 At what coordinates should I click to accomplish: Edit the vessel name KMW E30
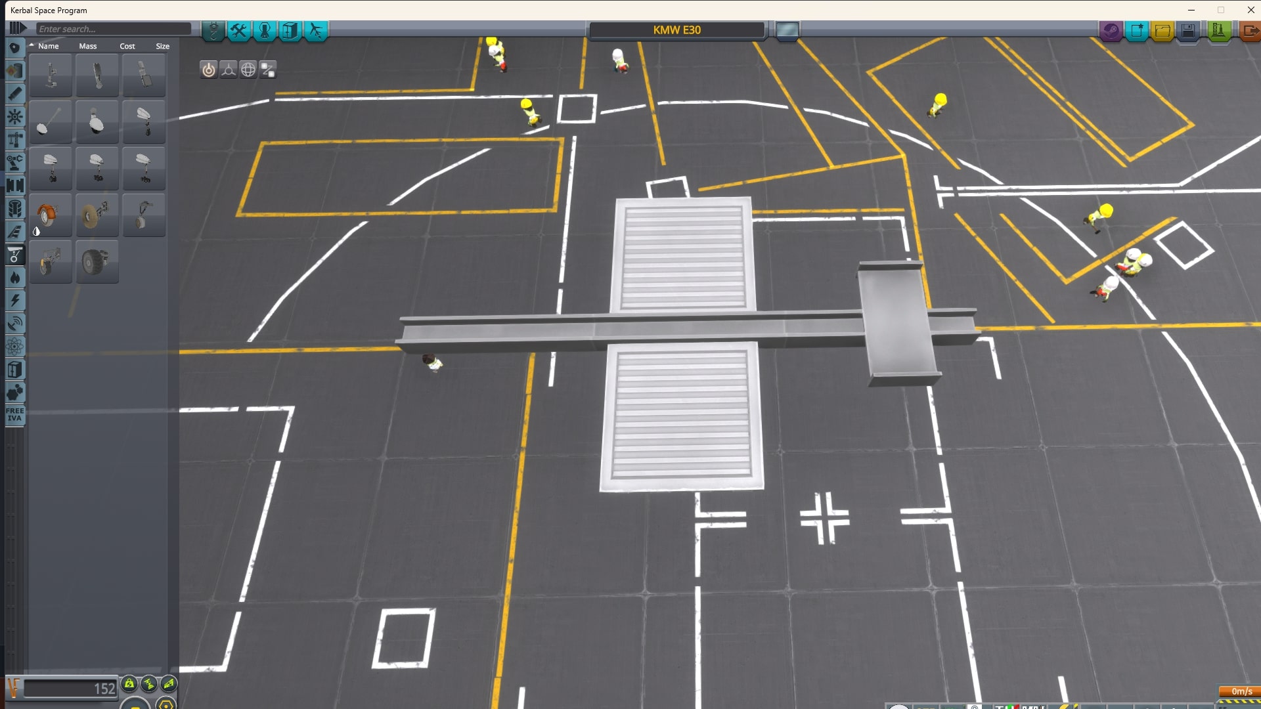[x=676, y=30]
